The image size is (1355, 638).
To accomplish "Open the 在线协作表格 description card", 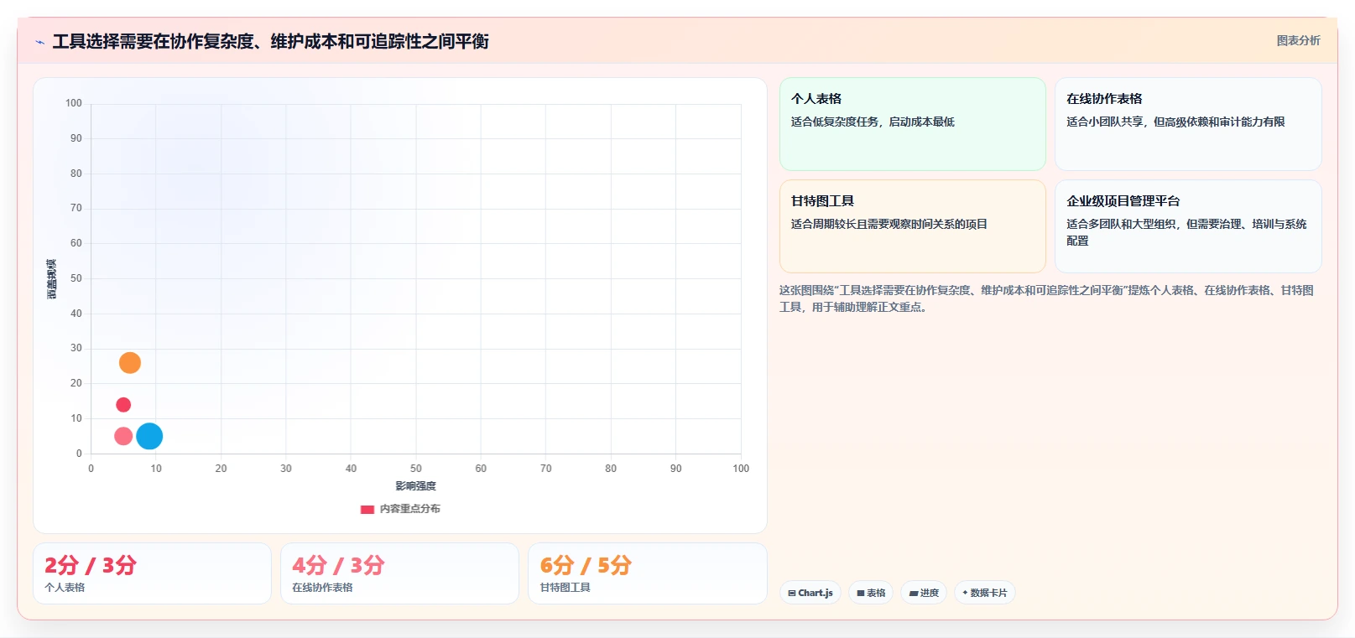I will (x=1188, y=124).
